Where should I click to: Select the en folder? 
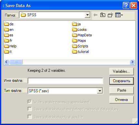(9, 30)
